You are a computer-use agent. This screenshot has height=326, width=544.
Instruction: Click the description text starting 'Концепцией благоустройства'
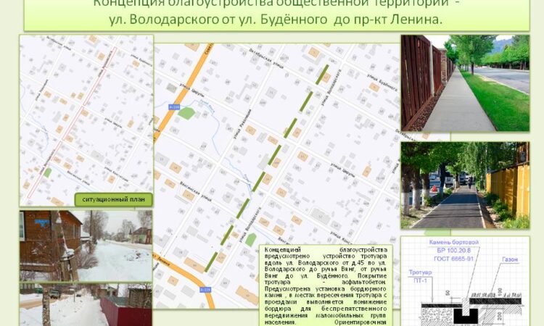(x=326, y=286)
